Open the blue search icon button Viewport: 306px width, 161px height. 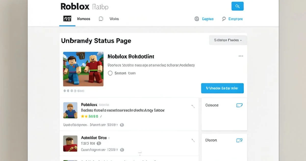(x=237, y=6)
